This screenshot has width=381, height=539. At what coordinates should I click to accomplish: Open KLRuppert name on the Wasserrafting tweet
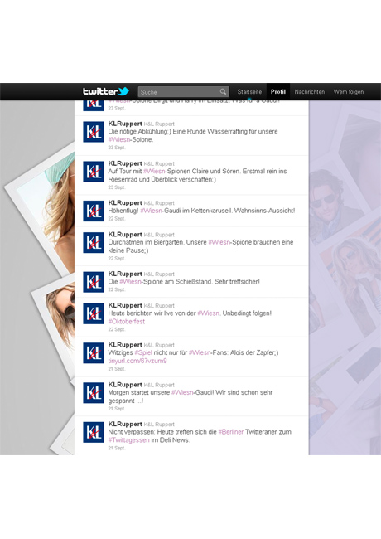(125, 124)
